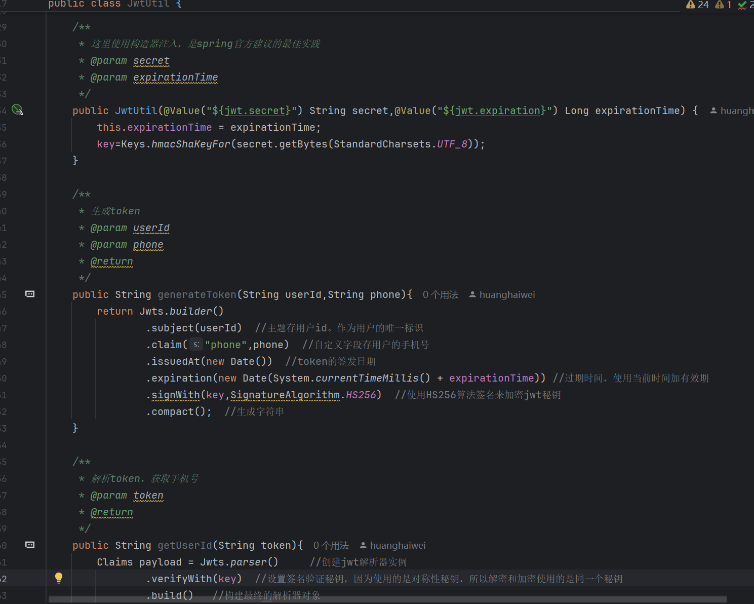Click the gutter icon beside getUserId method

click(x=30, y=545)
